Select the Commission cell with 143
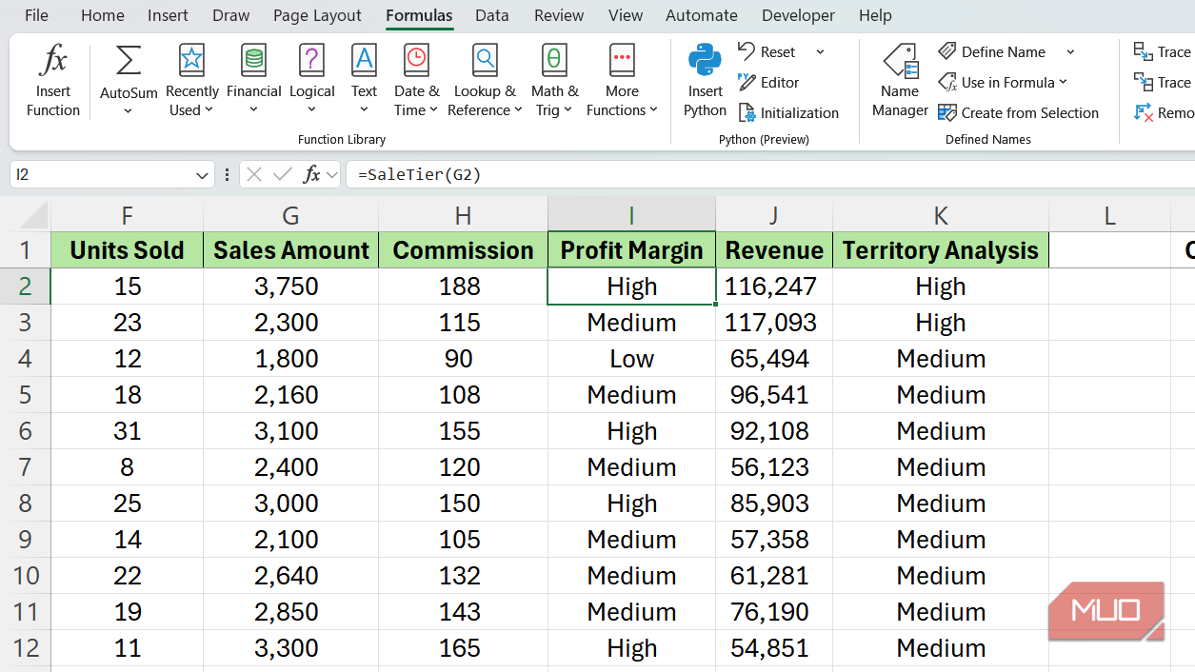 (x=463, y=612)
